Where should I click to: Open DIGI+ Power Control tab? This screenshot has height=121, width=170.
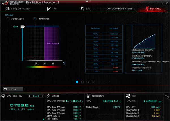coord(119,9)
